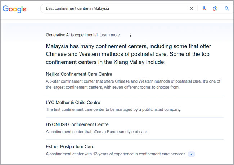Click the Generative AI is experimental notice

click(x=72, y=35)
